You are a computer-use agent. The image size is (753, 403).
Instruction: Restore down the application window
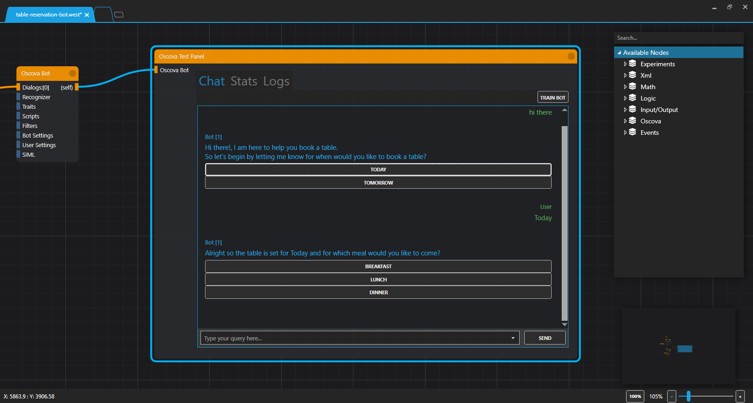730,7
